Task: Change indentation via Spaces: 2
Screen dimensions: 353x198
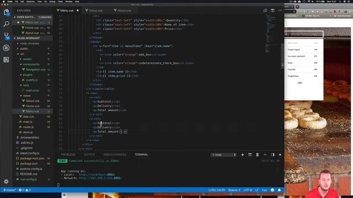Action: pyautogui.click(x=234, y=190)
